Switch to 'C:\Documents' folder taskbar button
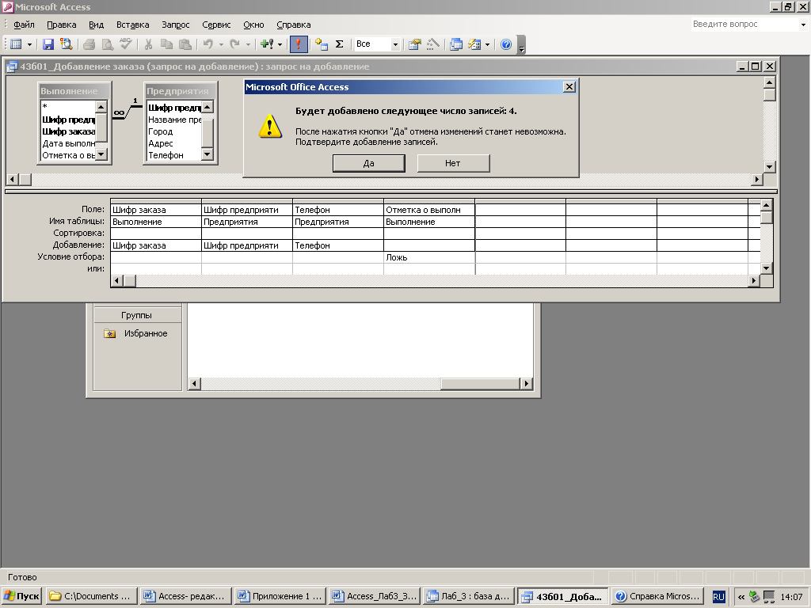The image size is (811, 608). pos(92,596)
